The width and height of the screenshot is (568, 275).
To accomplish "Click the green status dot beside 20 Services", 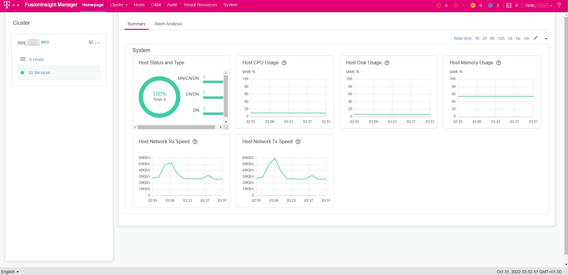I will coord(22,73).
